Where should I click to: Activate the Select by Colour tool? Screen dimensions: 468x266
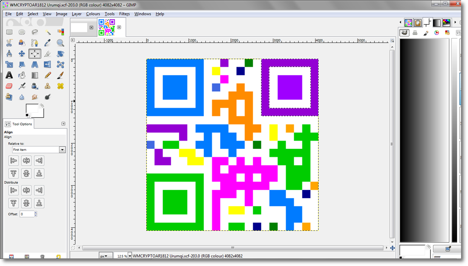(x=60, y=32)
